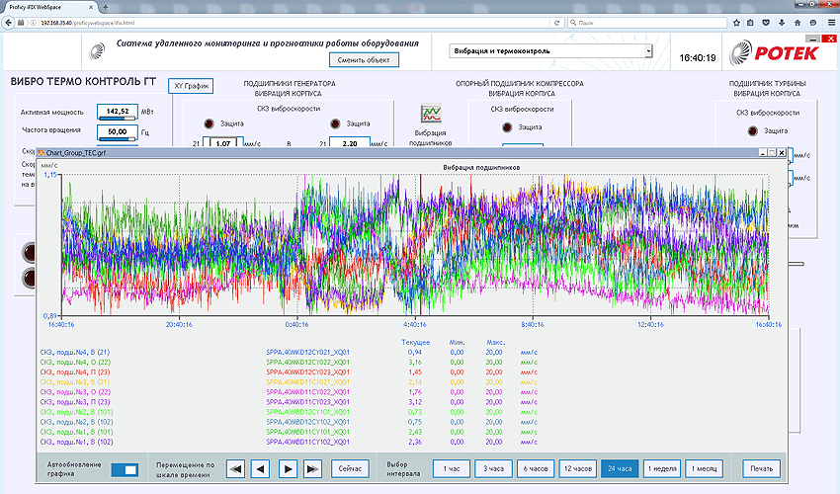840x494 pixels.
Task: Open the browser home page icon
Action: pyautogui.click(x=798, y=23)
